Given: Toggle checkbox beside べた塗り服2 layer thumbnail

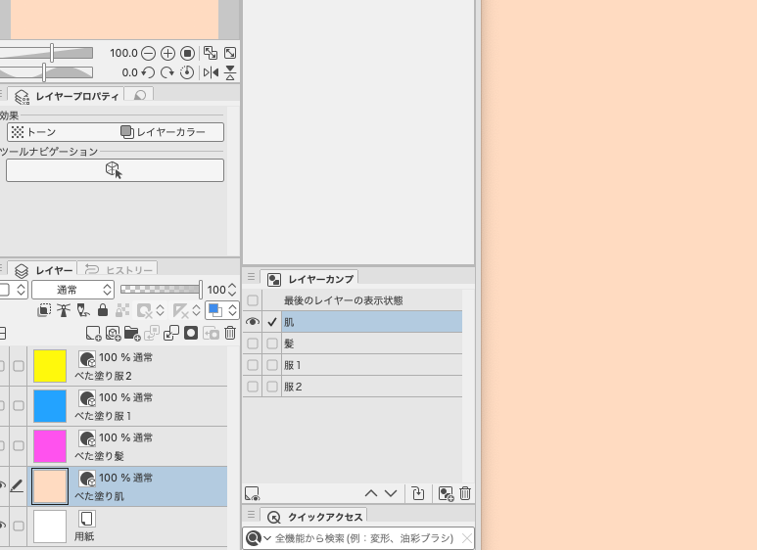Looking at the screenshot, I should [19, 366].
